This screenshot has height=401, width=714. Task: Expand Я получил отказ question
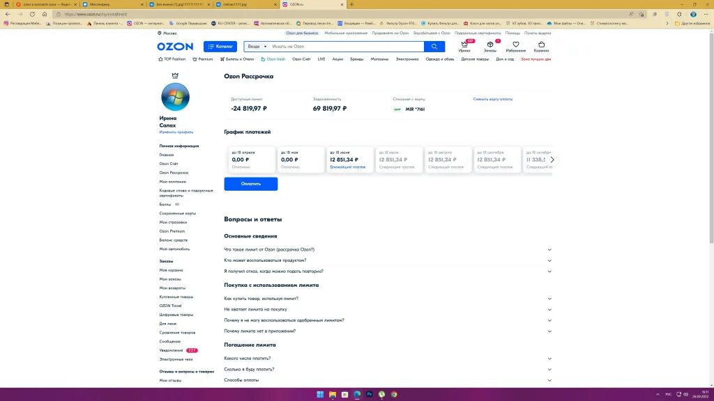point(388,272)
